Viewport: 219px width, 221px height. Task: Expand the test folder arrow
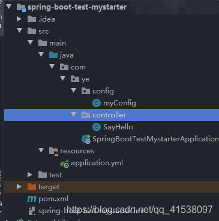(30, 174)
